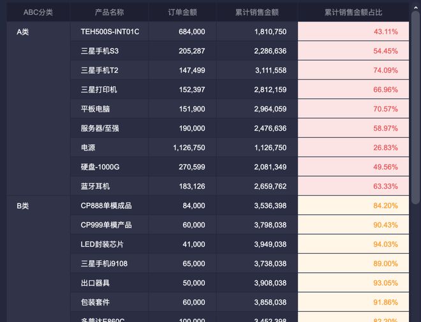The width and height of the screenshot is (421, 322).
Task: Click the 产品名称 column header
Action: pyautogui.click(x=109, y=12)
